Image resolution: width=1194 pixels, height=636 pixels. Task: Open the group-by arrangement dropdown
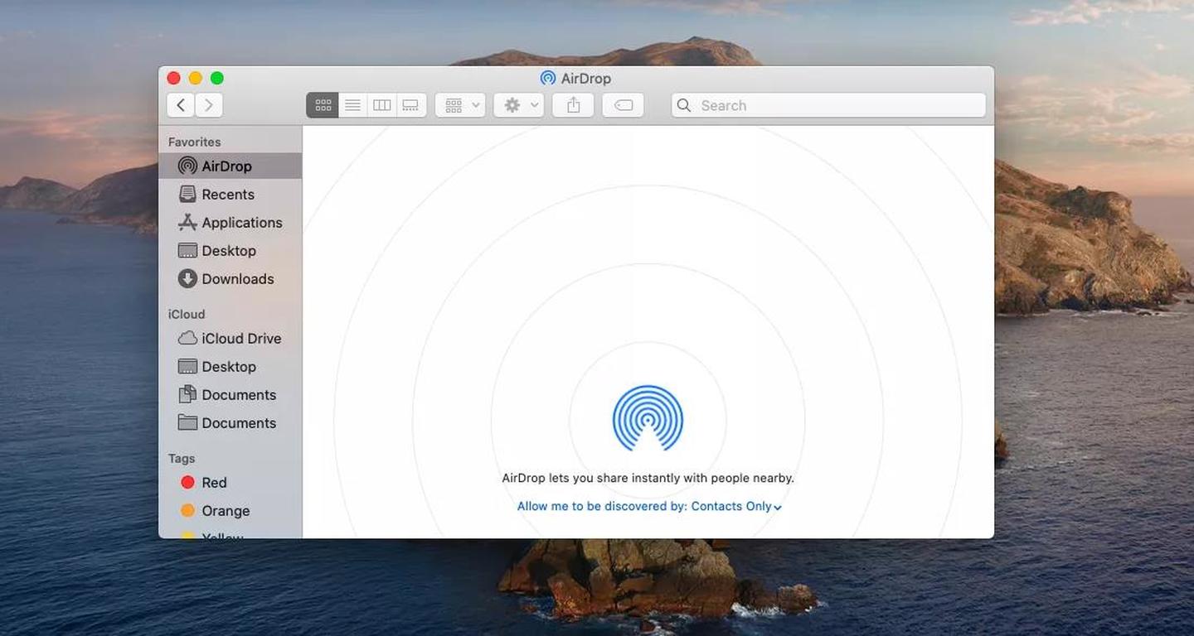click(460, 105)
